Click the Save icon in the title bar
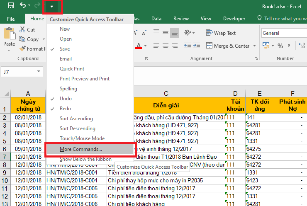Image resolution: width=307 pixels, height=206 pixels. pos(11,6)
